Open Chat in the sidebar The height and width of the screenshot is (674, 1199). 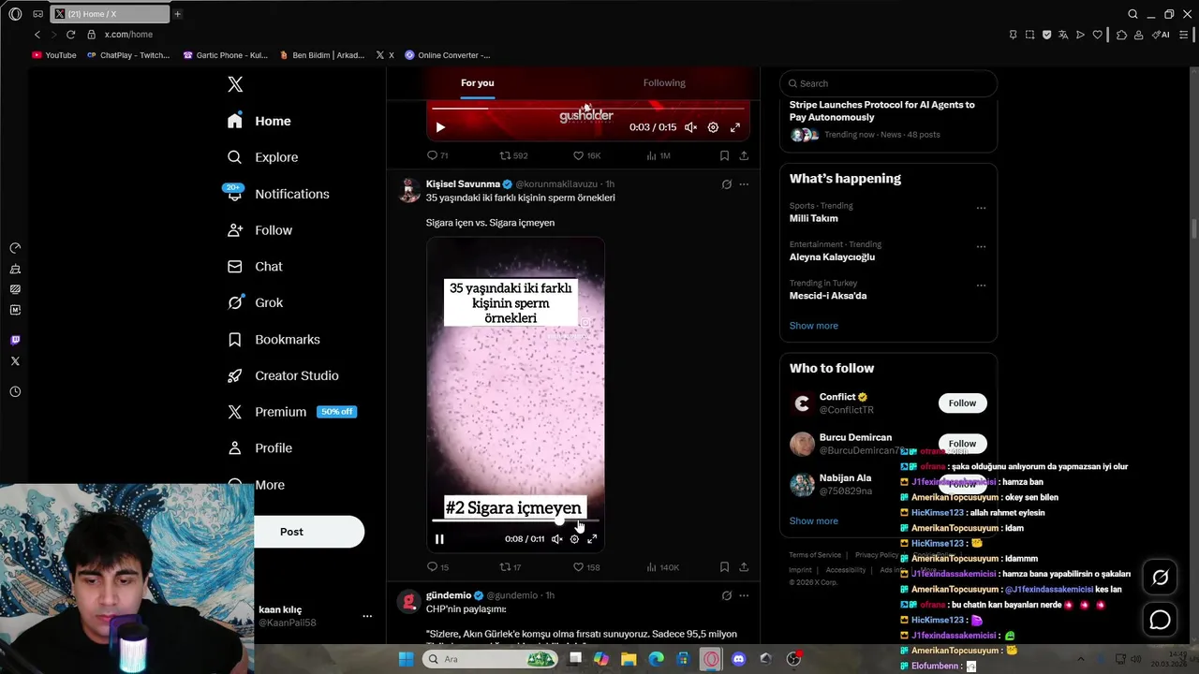[x=255, y=267]
